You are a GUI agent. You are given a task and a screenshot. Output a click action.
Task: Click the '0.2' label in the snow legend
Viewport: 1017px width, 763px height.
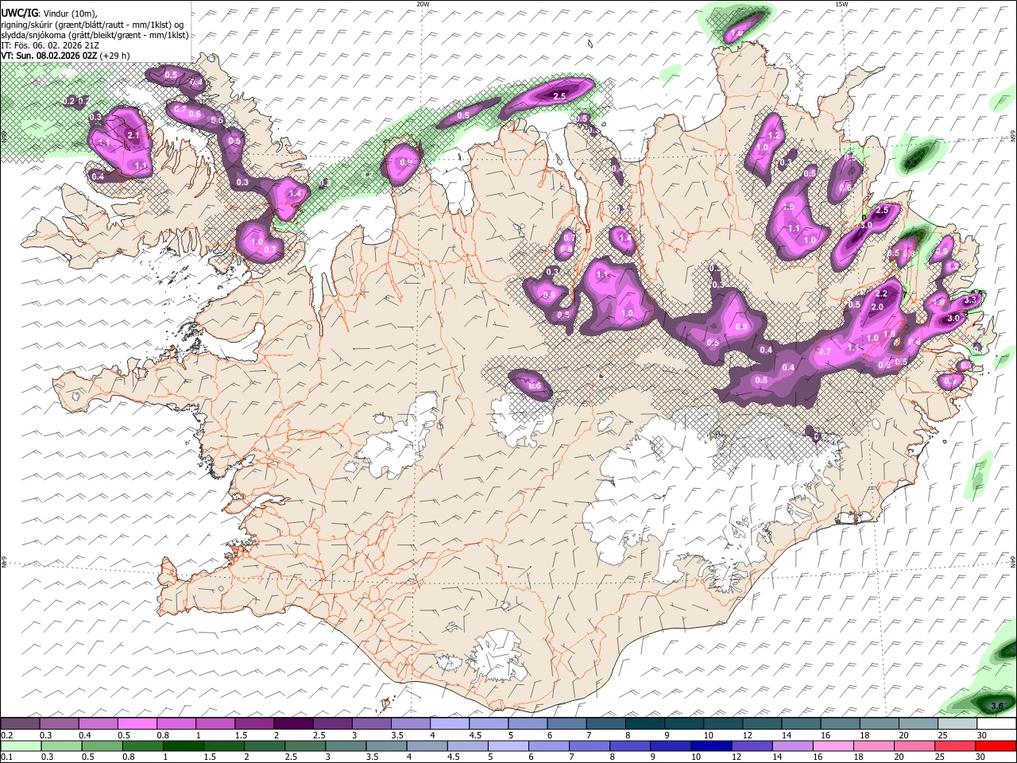click(7, 735)
